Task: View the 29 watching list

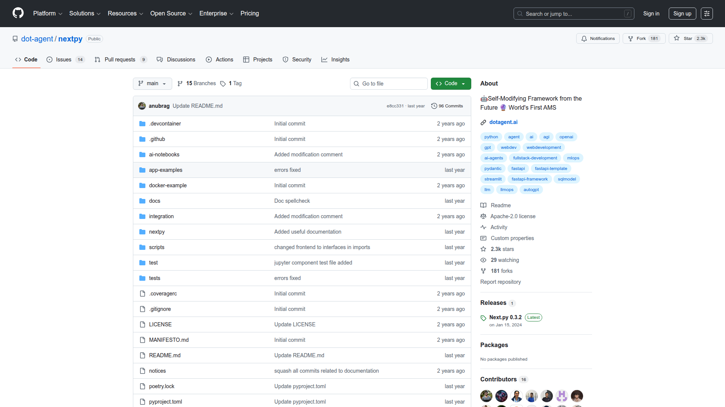Action: [x=504, y=260]
